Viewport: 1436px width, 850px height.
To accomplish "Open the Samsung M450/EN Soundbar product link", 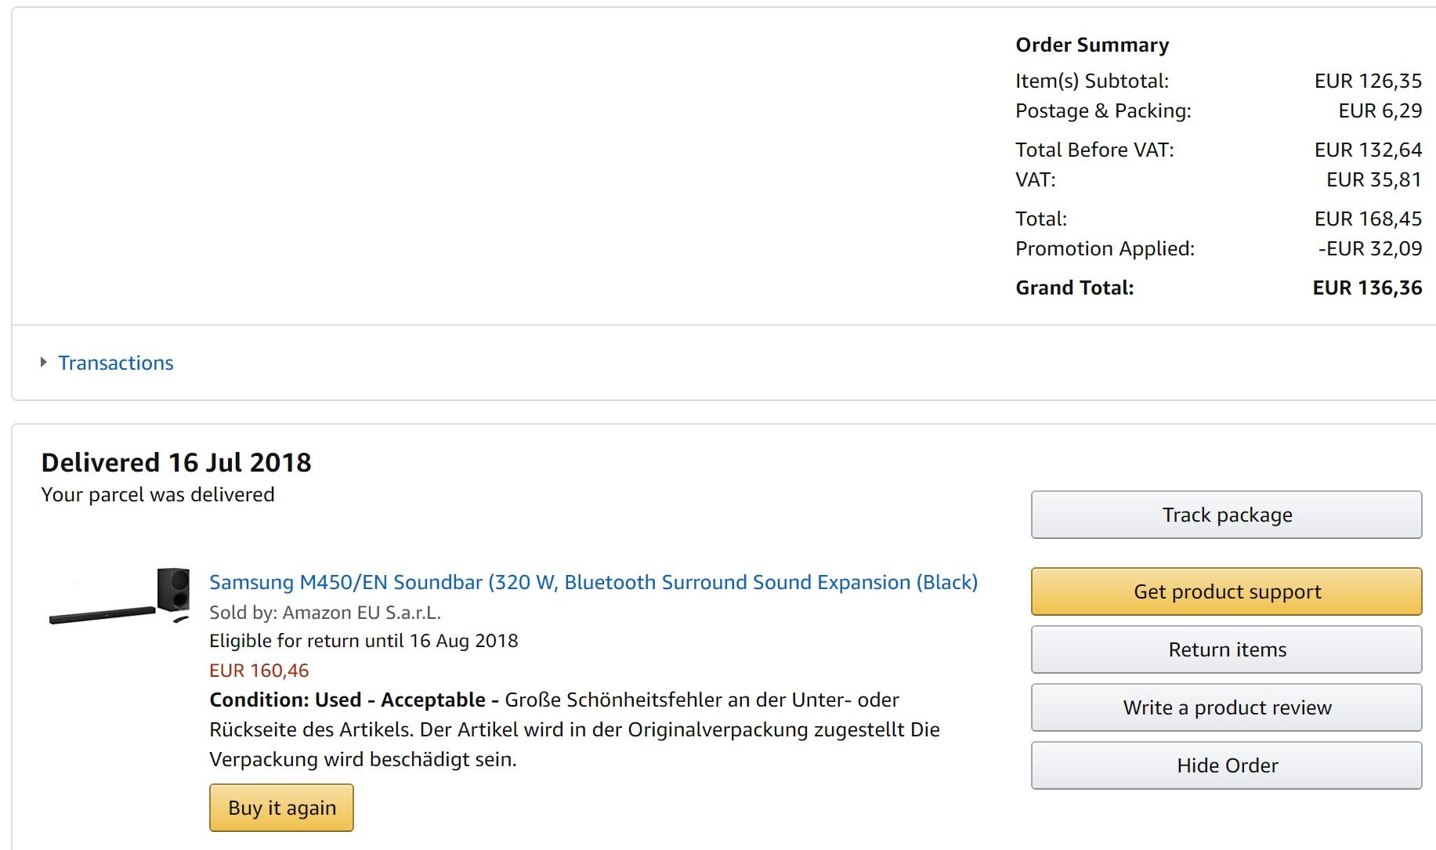I will click(x=593, y=582).
